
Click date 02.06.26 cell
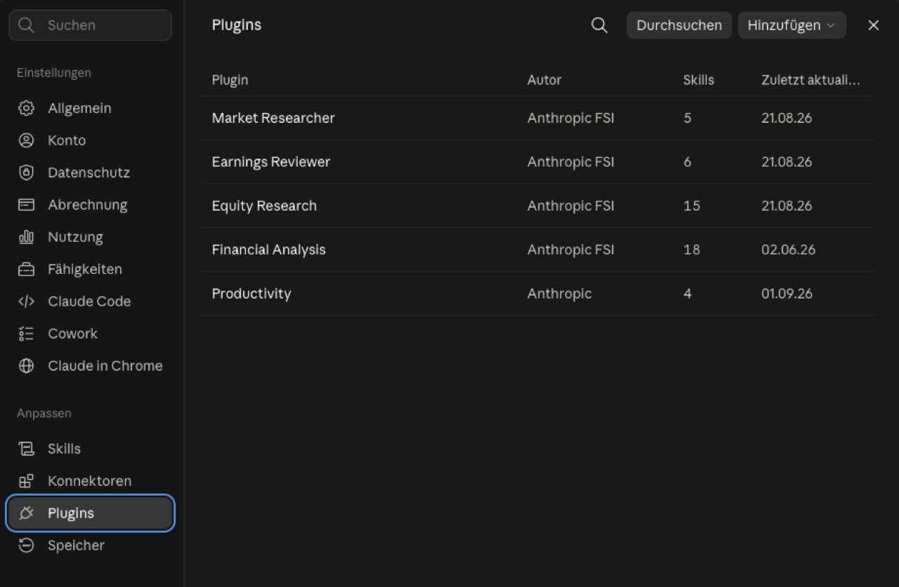[x=788, y=249]
